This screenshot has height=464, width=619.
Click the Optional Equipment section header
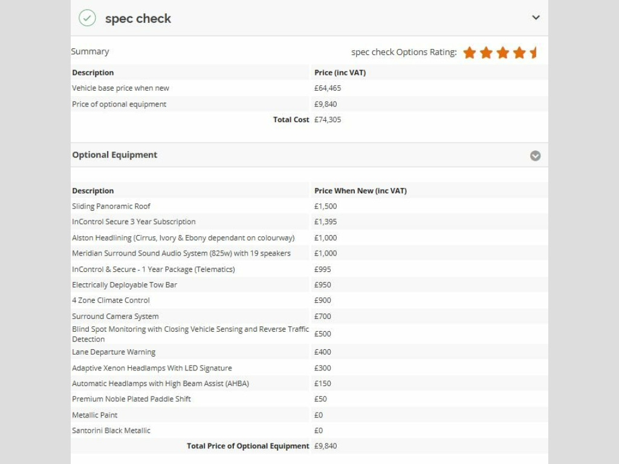pos(115,155)
